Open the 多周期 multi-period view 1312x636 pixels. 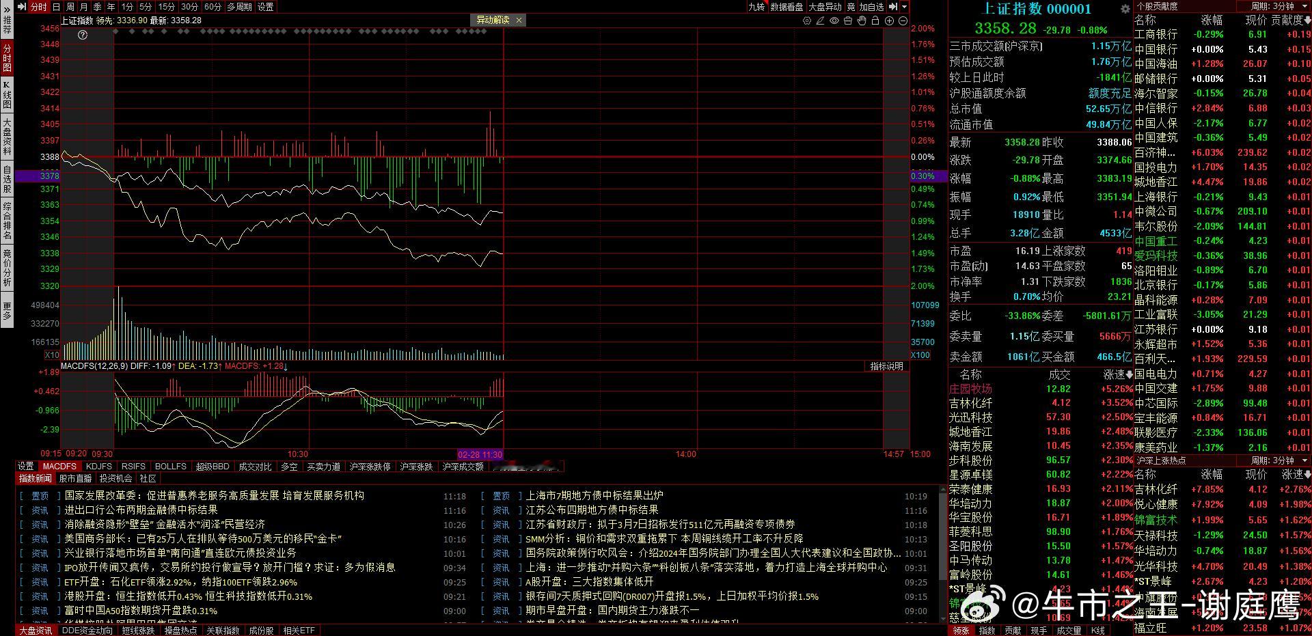[x=240, y=7]
